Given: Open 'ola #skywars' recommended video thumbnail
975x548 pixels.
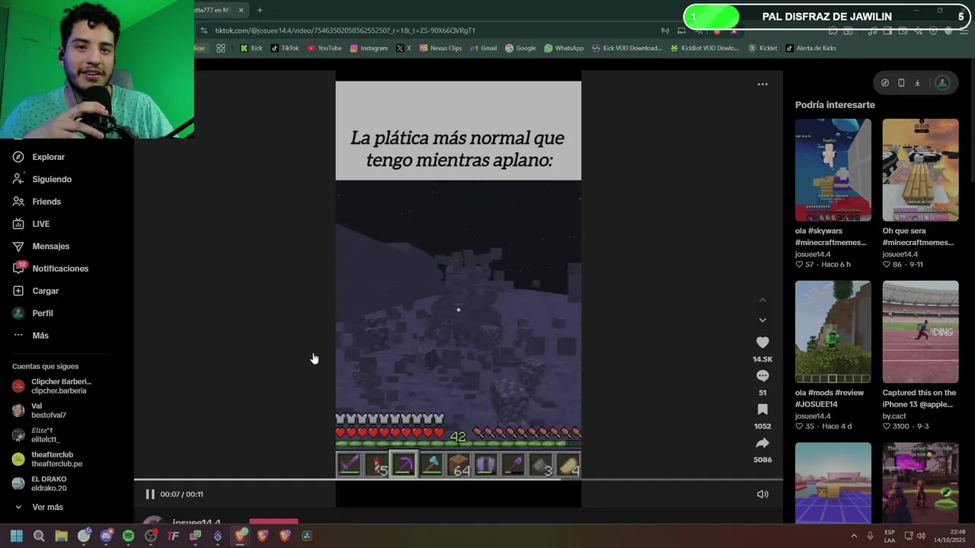Looking at the screenshot, I should click(833, 170).
